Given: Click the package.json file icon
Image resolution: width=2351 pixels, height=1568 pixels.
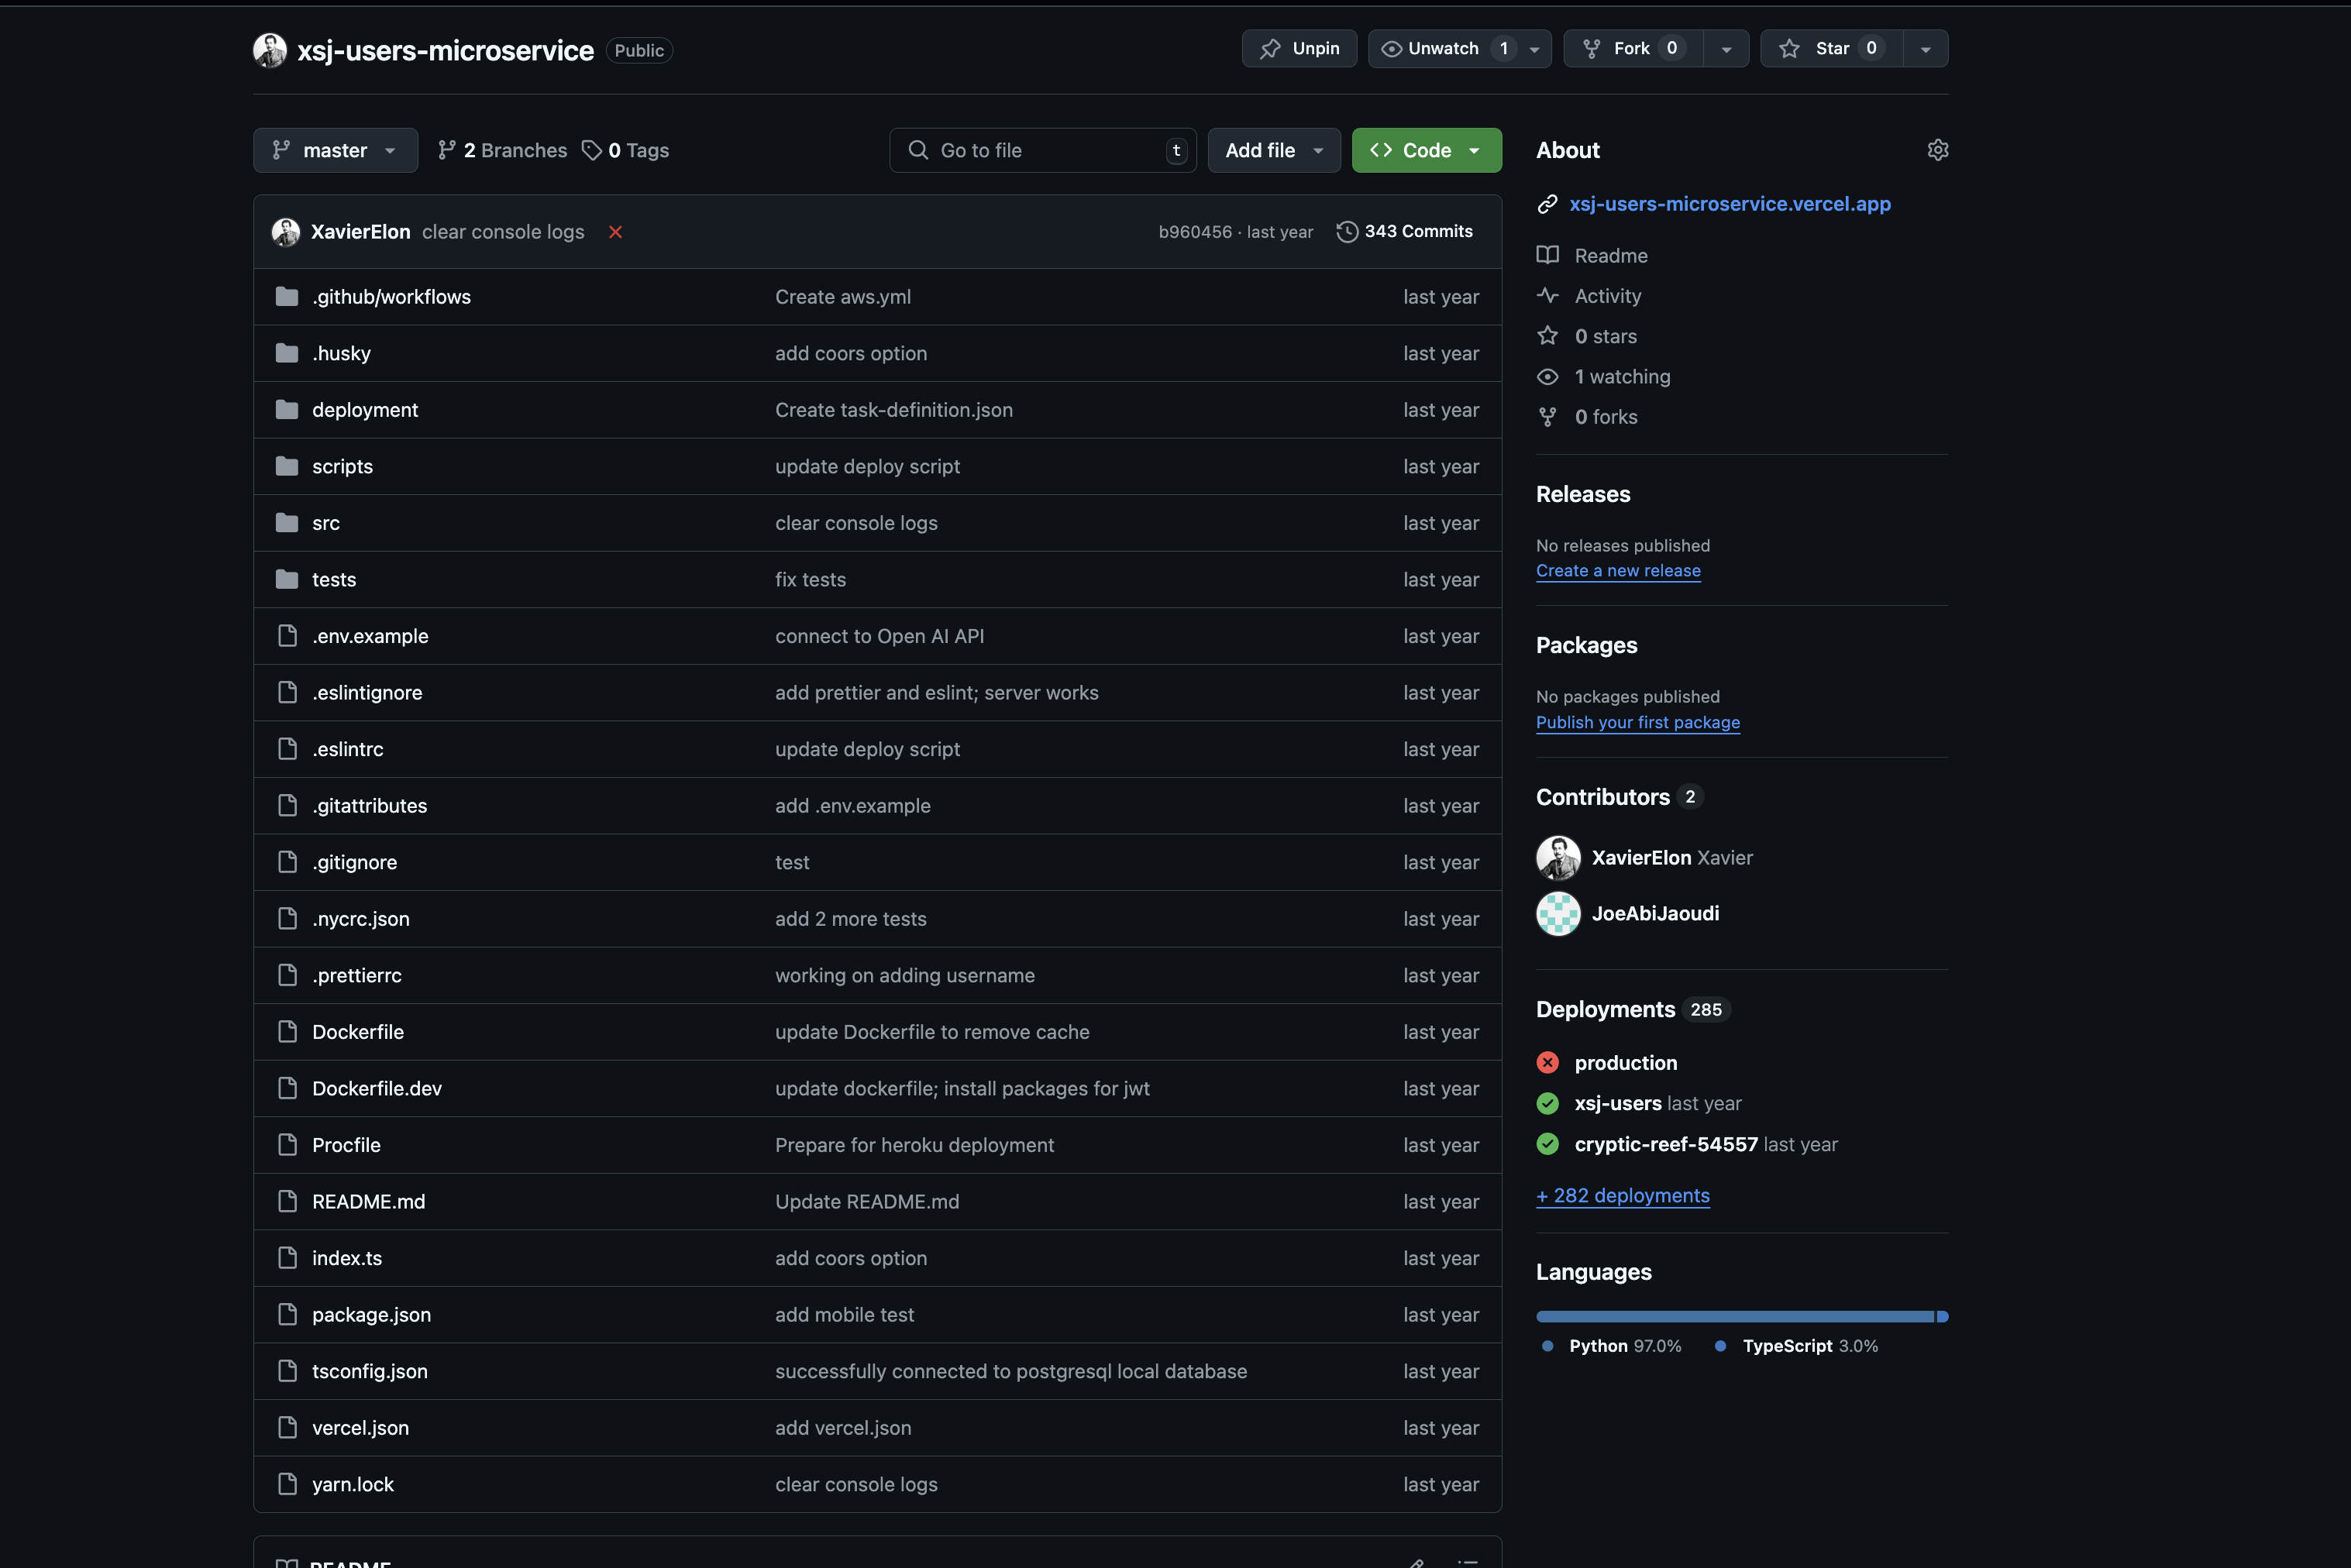Looking at the screenshot, I should pyautogui.click(x=287, y=1314).
